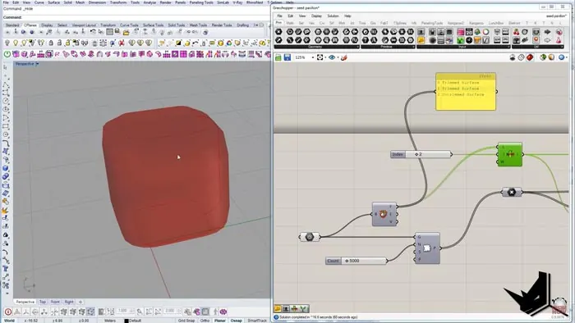Switch to the Right viewport tab
Screen dimensions: 575x323
[x=69, y=302]
